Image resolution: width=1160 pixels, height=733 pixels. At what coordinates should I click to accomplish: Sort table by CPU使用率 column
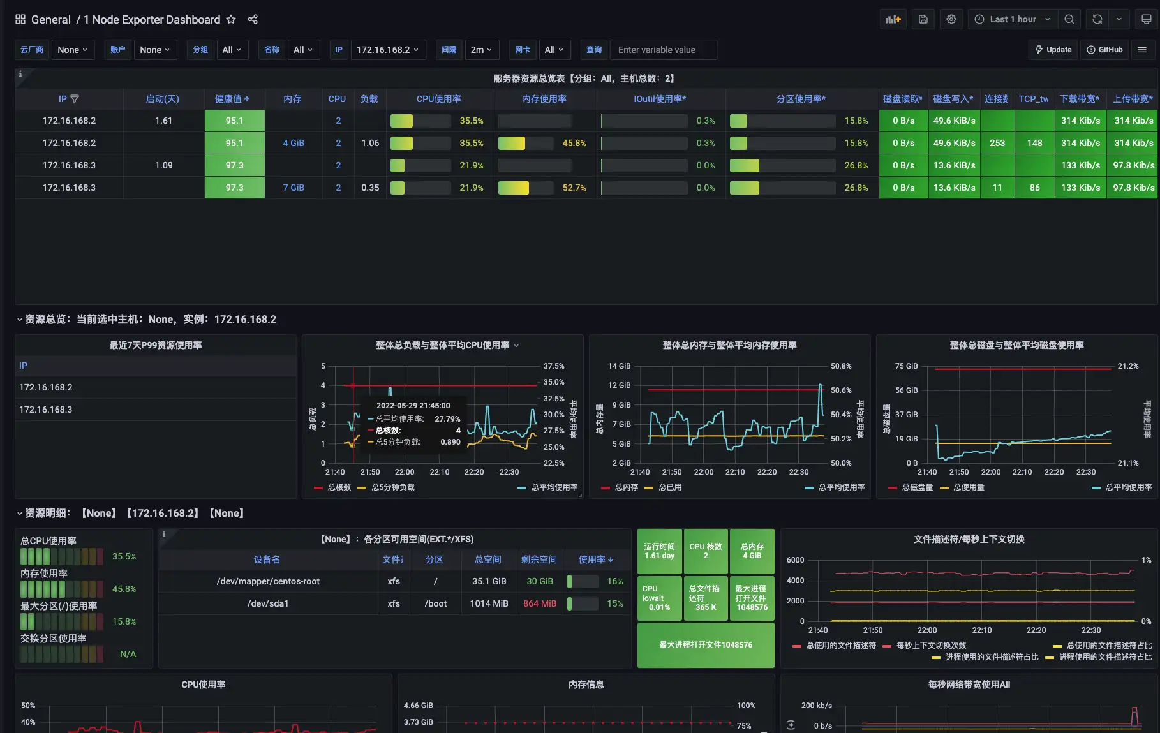tap(439, 99)
